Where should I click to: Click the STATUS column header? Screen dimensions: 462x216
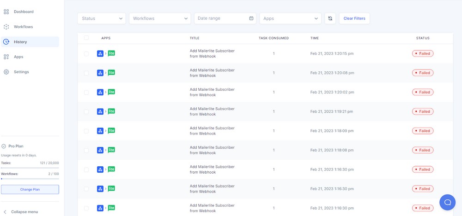423,38
